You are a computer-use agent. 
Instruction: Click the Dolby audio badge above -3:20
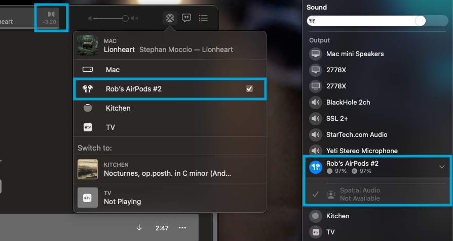[51, 14]
